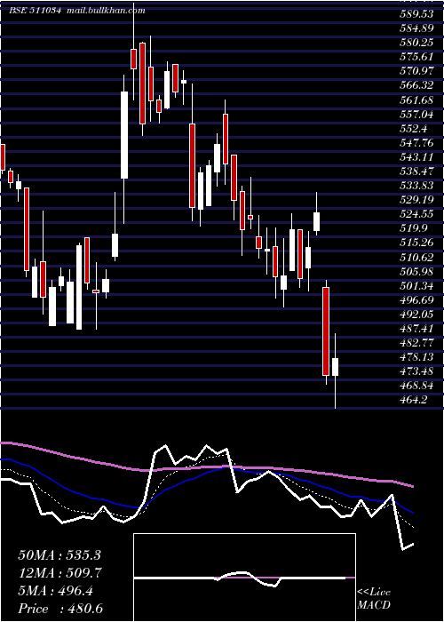The image size is (444, 622).
Task: Click the 575.61 price axis label
Action: (x=416, y=58)
